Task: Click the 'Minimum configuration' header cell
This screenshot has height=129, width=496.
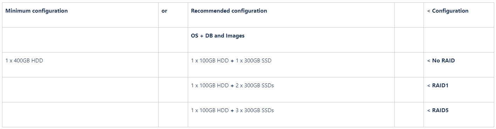Action: click(x=80, y=15)
